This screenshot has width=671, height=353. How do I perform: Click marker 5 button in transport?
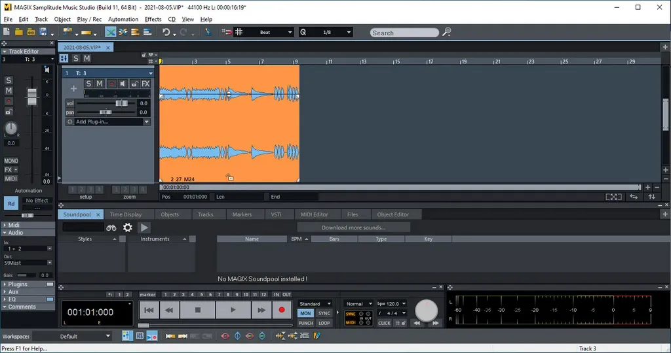(201, 295)
